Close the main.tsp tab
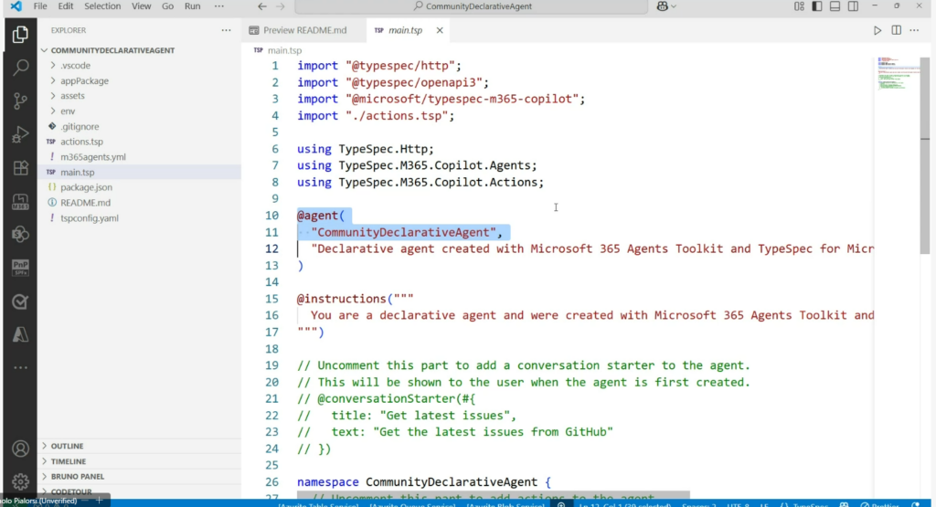Viewport: 936px width, 507px height. 440,30
